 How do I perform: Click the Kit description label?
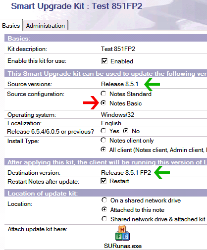pos(27,49)
